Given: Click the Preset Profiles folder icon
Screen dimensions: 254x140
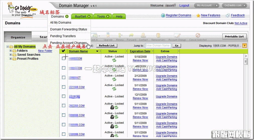Looking at the screenshot, I should tap(15, 59).
